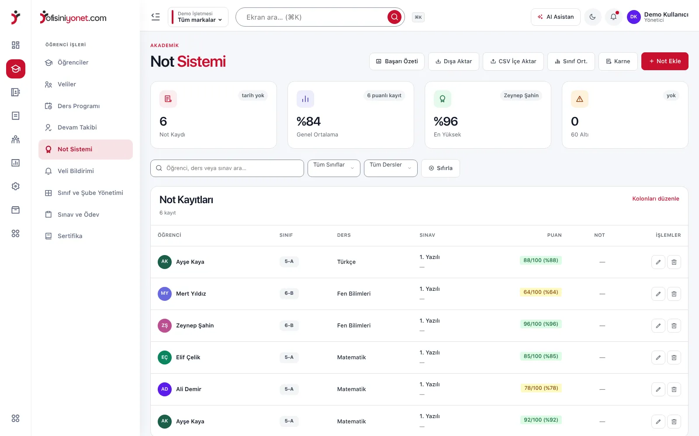Expand Tüm Sınıflar dropdown

click(x=334, y=168)
